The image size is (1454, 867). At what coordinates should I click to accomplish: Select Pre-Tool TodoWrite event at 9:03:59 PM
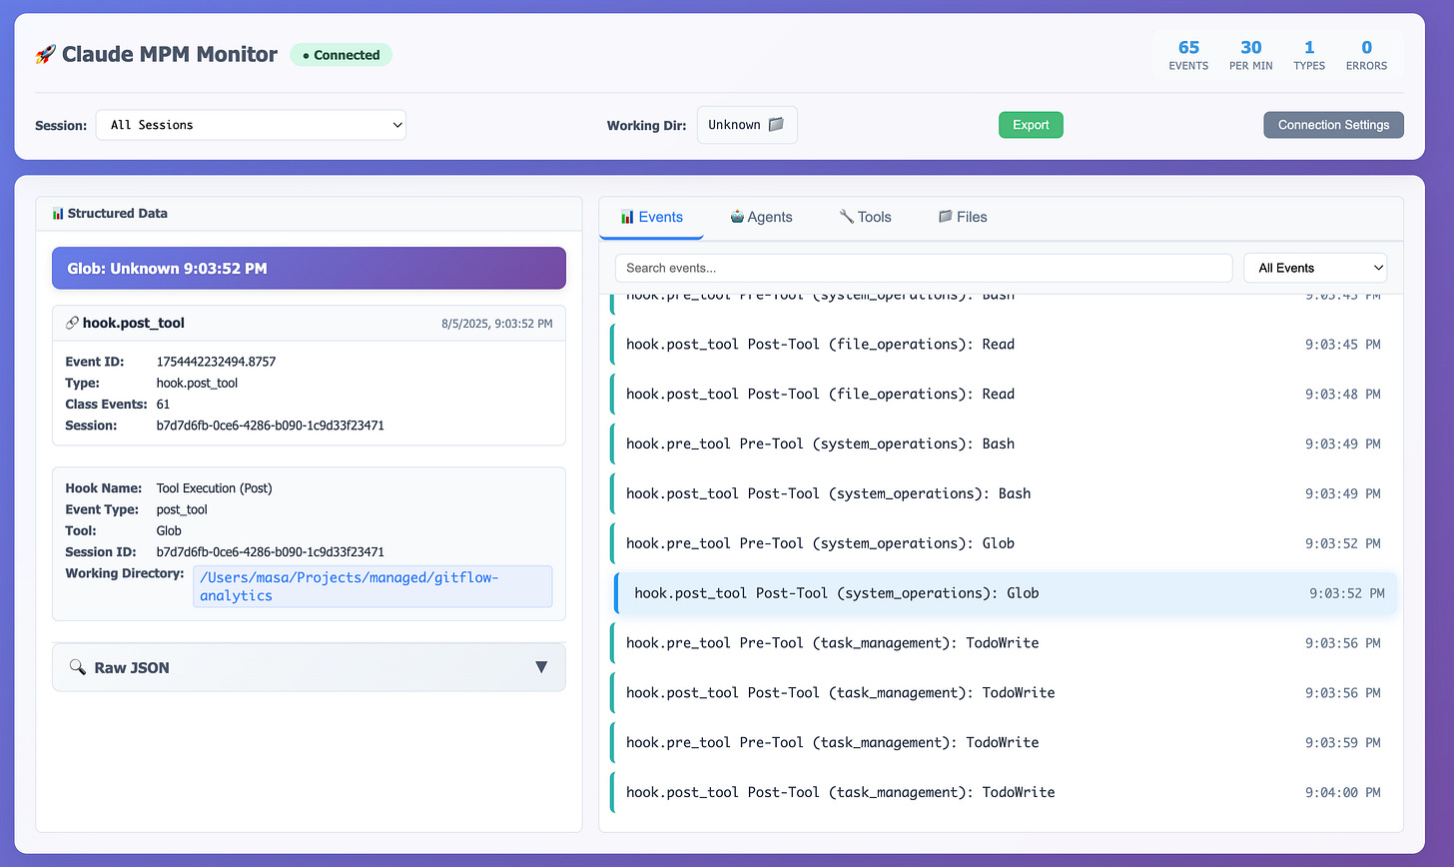pos(1006,742)
